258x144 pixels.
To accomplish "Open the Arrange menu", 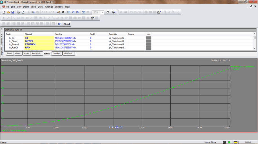I will click(x=49, y=7).
